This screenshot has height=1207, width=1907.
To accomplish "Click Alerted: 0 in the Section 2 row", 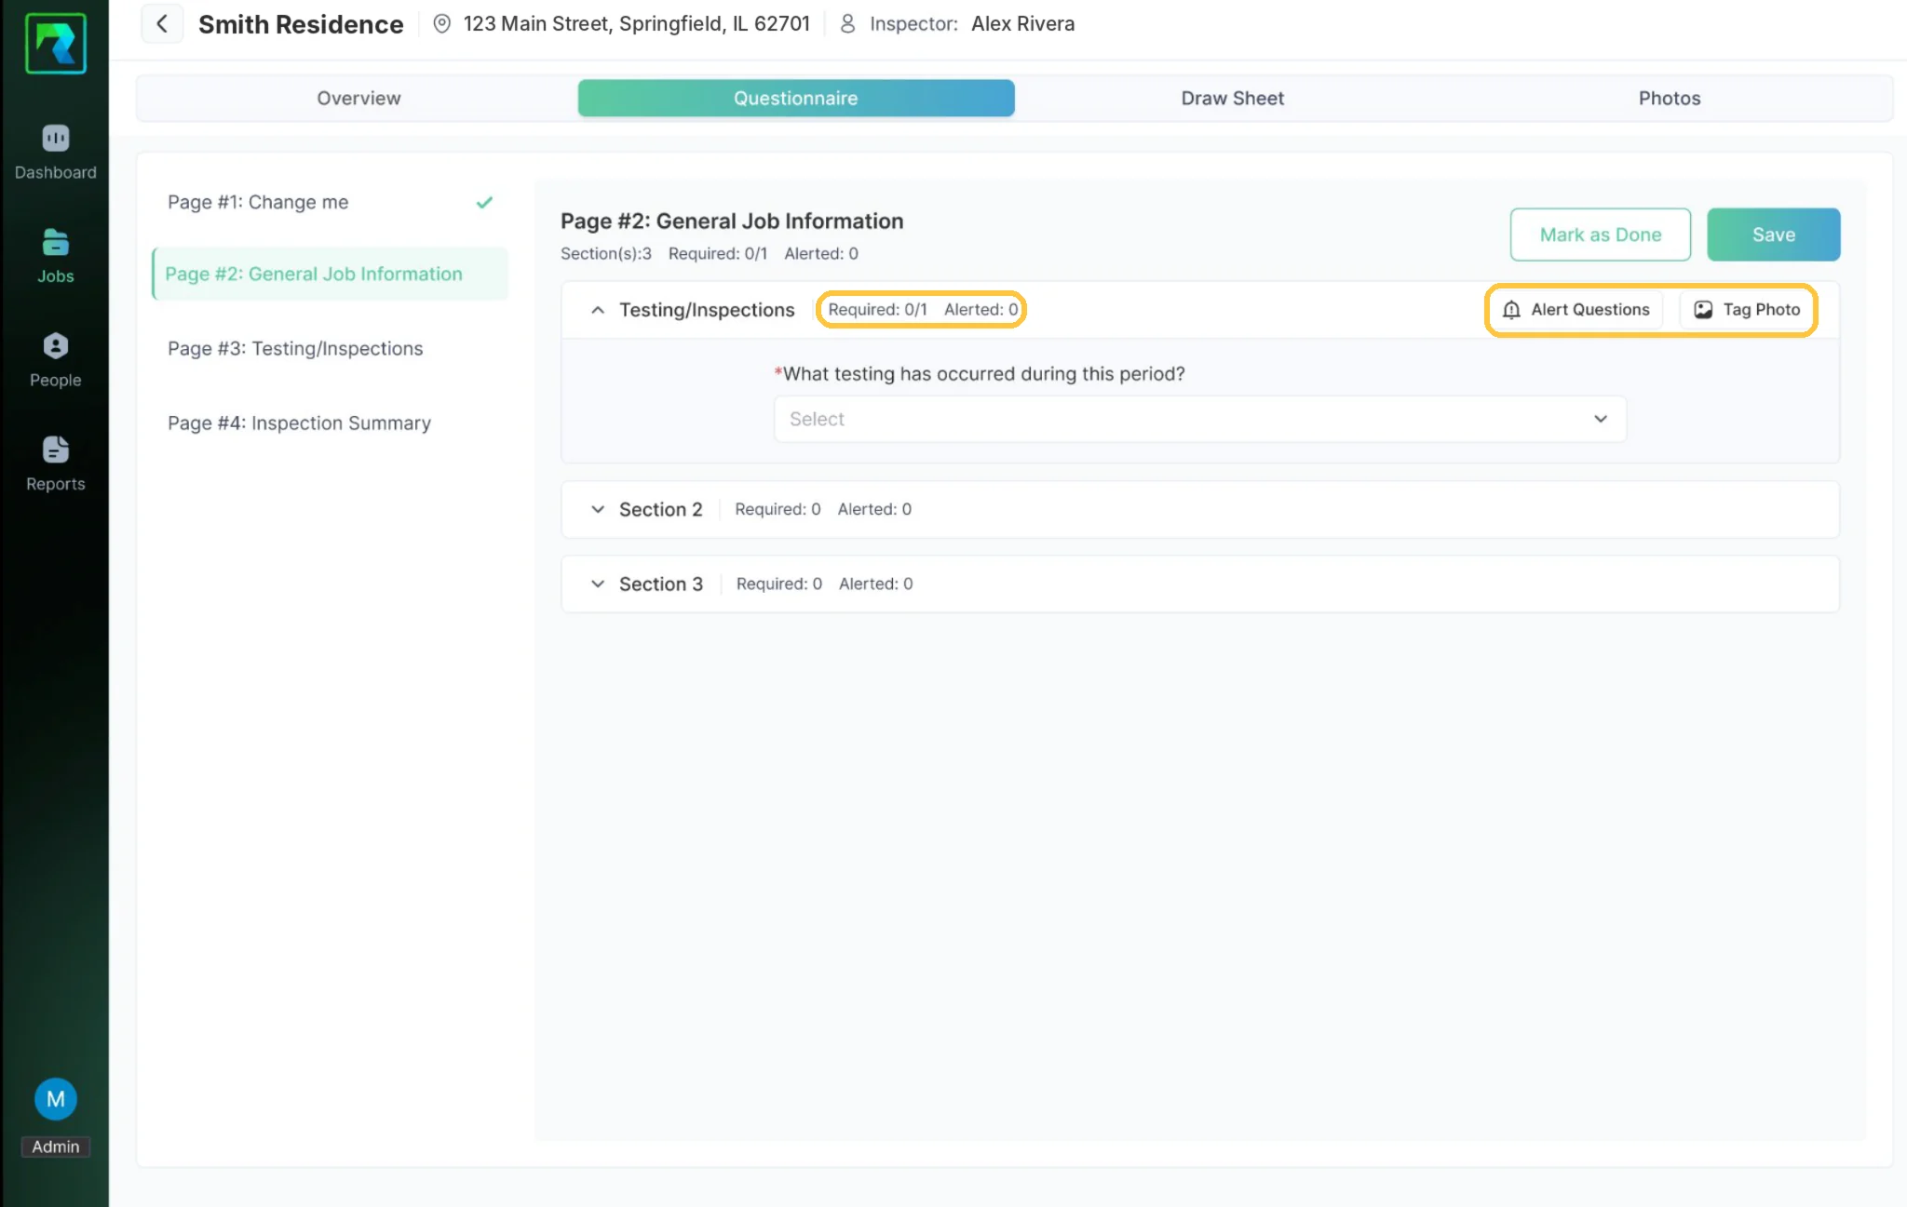I will (874, 509).
